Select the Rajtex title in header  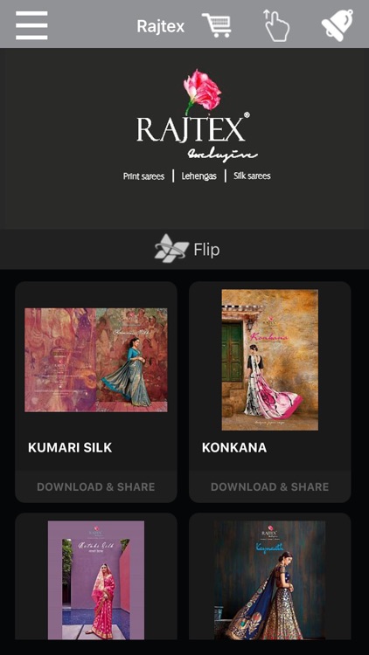tap(161, 26)
